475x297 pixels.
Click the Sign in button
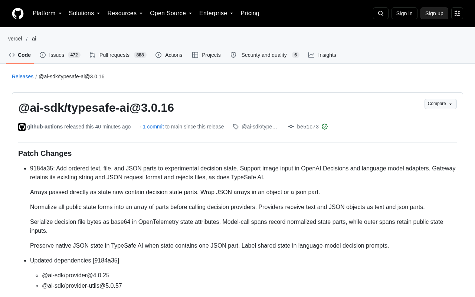[x=404, y=13]
